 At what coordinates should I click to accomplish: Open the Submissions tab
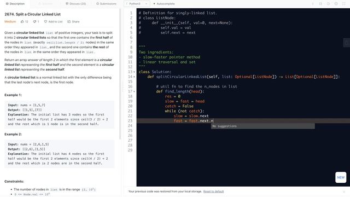point(106,4)
